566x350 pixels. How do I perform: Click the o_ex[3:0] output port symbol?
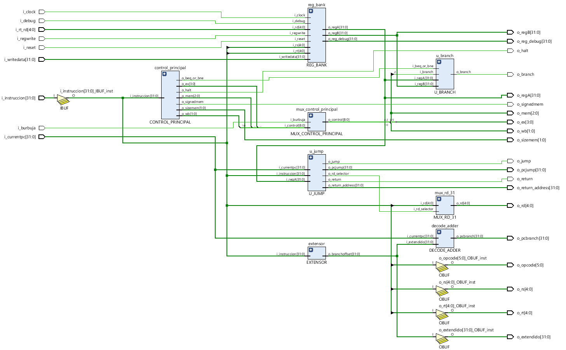[x=510, y=122]
